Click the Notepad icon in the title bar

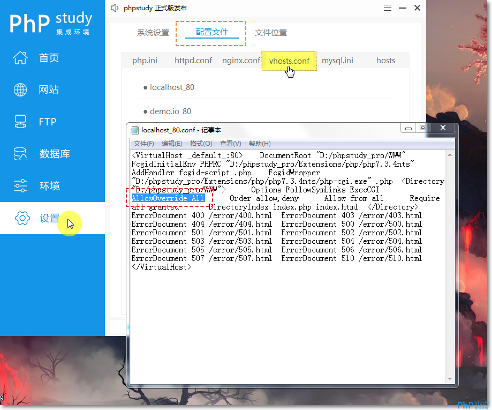click(134, 130)
